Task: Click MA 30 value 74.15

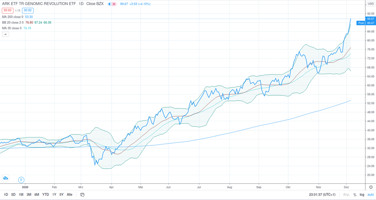Action: 27,28
